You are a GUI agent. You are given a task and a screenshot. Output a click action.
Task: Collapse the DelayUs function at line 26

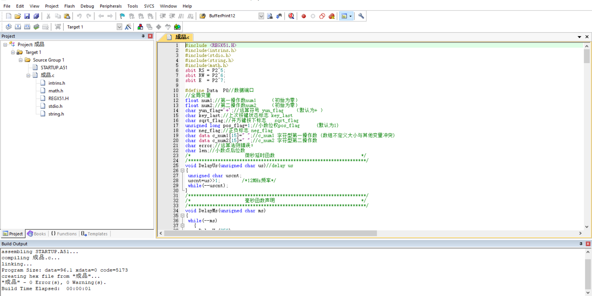tap(183, 171)
